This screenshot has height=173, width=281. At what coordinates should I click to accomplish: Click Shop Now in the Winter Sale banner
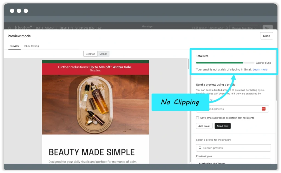click(95, 70)
